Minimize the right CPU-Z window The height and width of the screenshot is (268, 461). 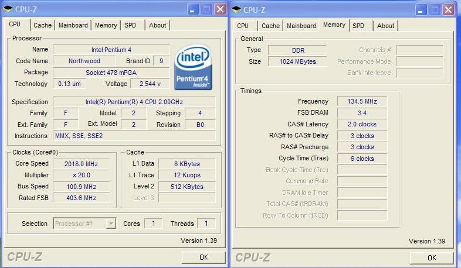(x=421, y=11)
